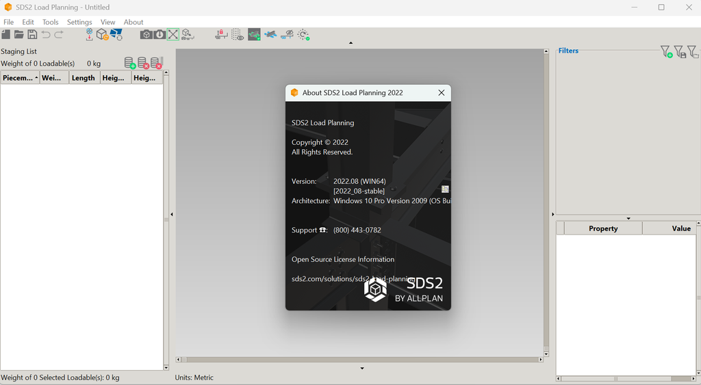
Task: Add a new filter with funnel plus icon
Action: 666,52
